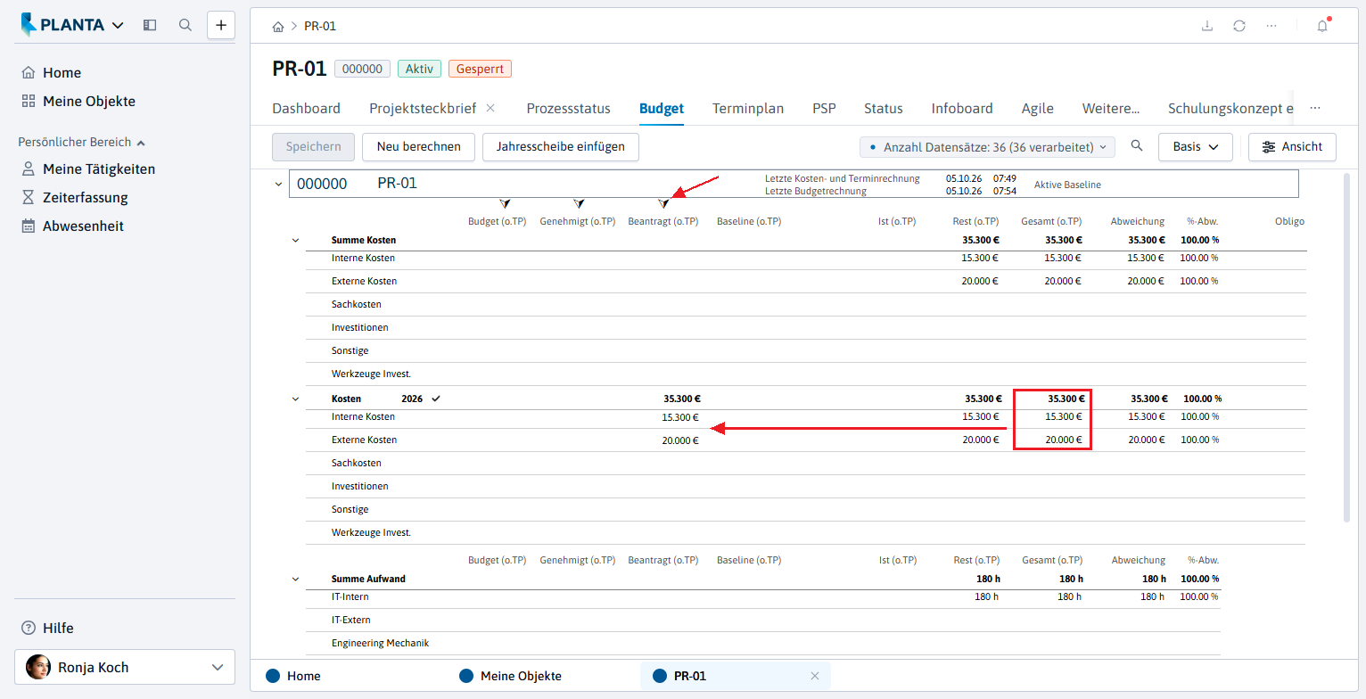The height and width of the screenshot is (699, 1366).
Task: Close the Projektsteckbrief tab
Action: [x=490, y=108]
